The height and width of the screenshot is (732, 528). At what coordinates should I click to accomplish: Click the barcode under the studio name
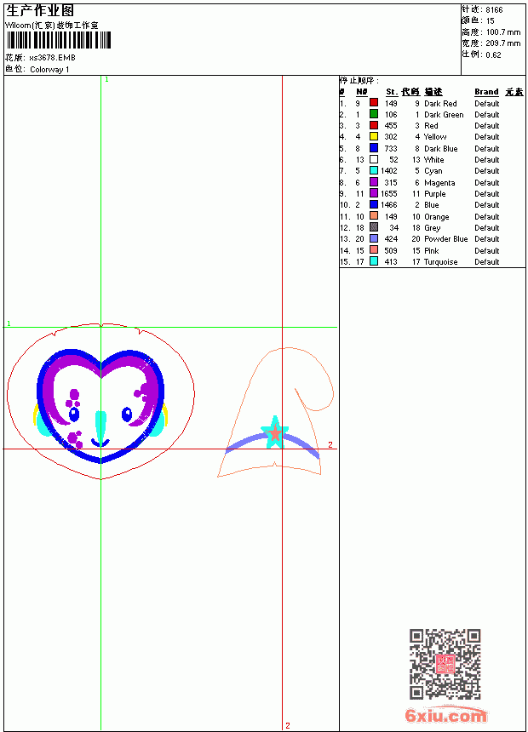[59, 40]
